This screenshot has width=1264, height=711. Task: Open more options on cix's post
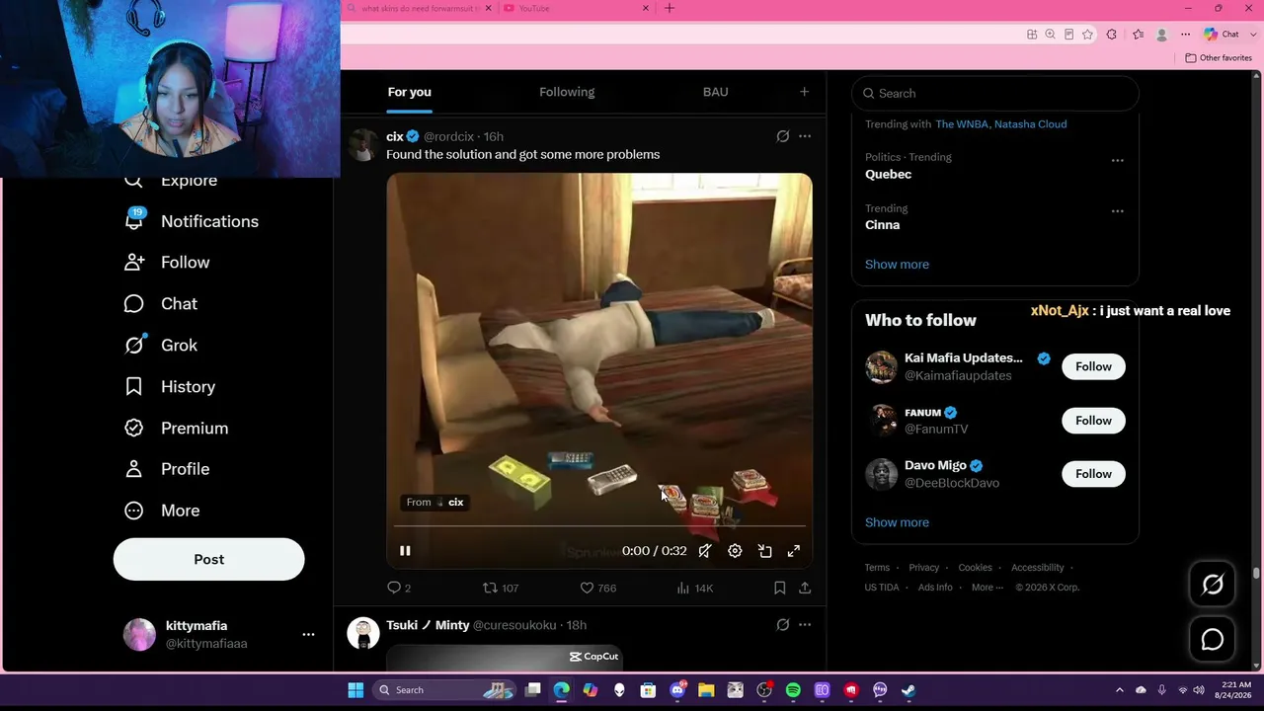[805, 136]
